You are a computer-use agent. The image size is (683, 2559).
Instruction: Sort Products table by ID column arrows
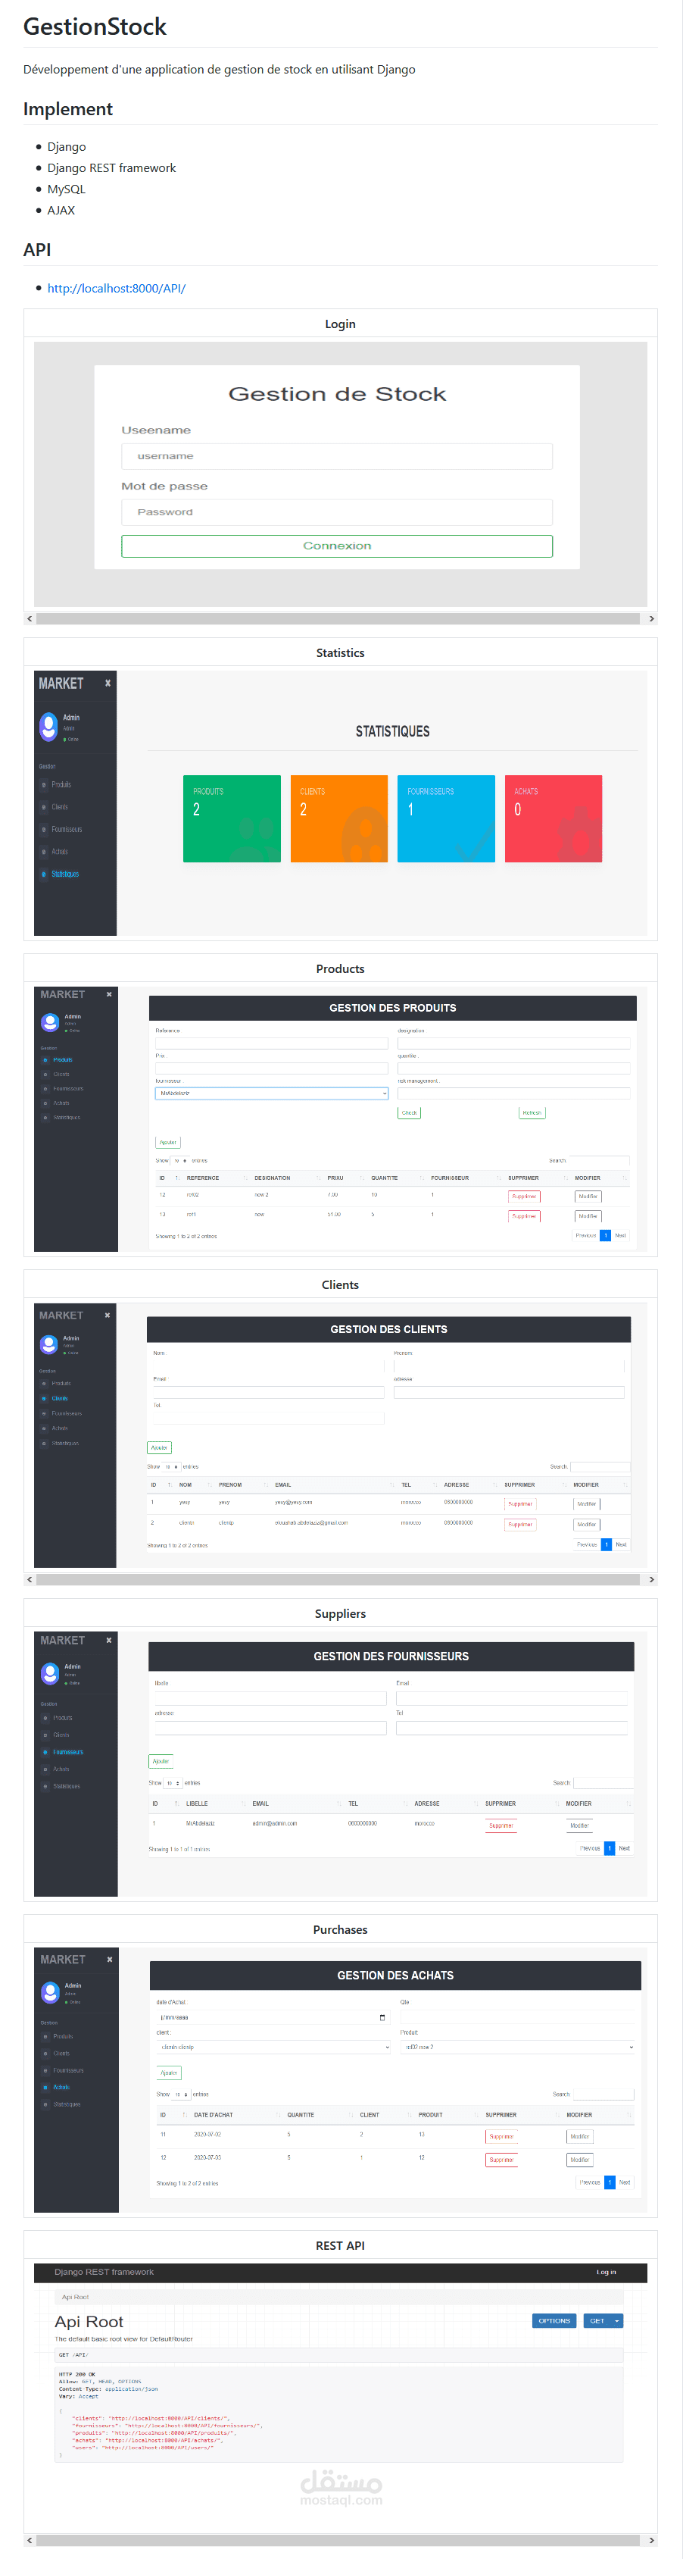176,1178
